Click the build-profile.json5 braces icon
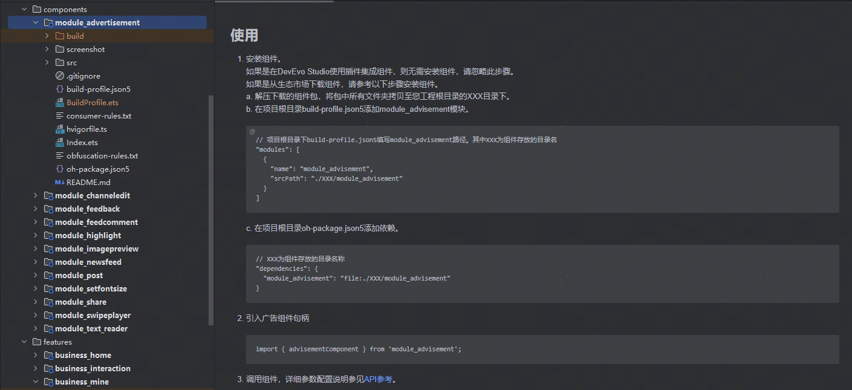The height and width of the screenshot is (390, 852). point(60,89)
